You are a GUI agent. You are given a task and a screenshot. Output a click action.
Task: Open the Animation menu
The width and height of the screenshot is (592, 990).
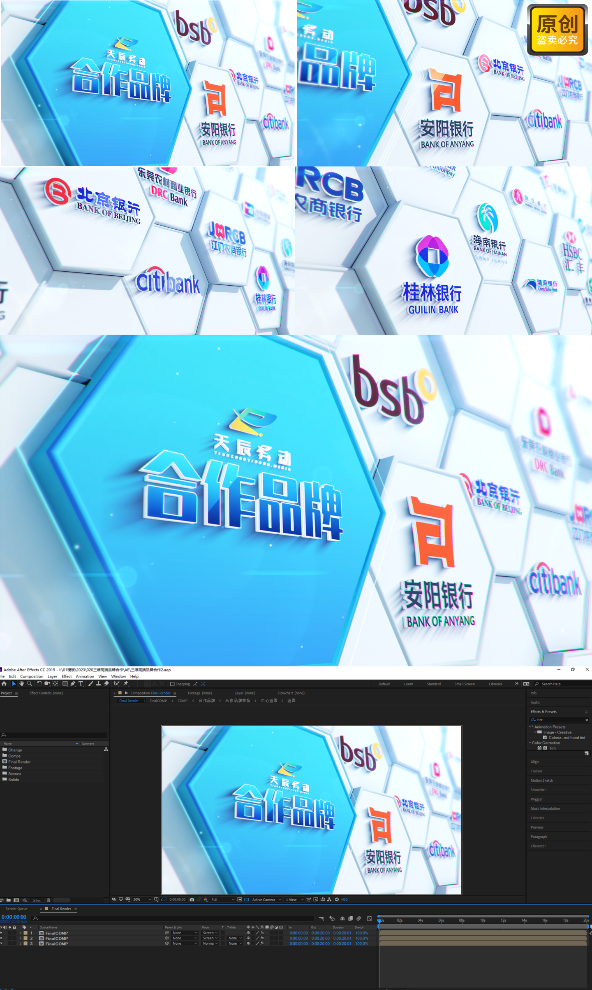pyautogui.click(x=85, y=676)
